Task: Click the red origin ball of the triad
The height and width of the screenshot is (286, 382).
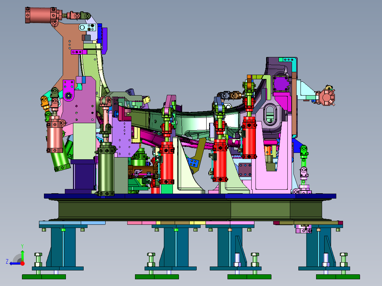Action: (23, 263)
